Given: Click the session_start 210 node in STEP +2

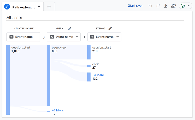Looking at the screenshot, I should point(89,52).
